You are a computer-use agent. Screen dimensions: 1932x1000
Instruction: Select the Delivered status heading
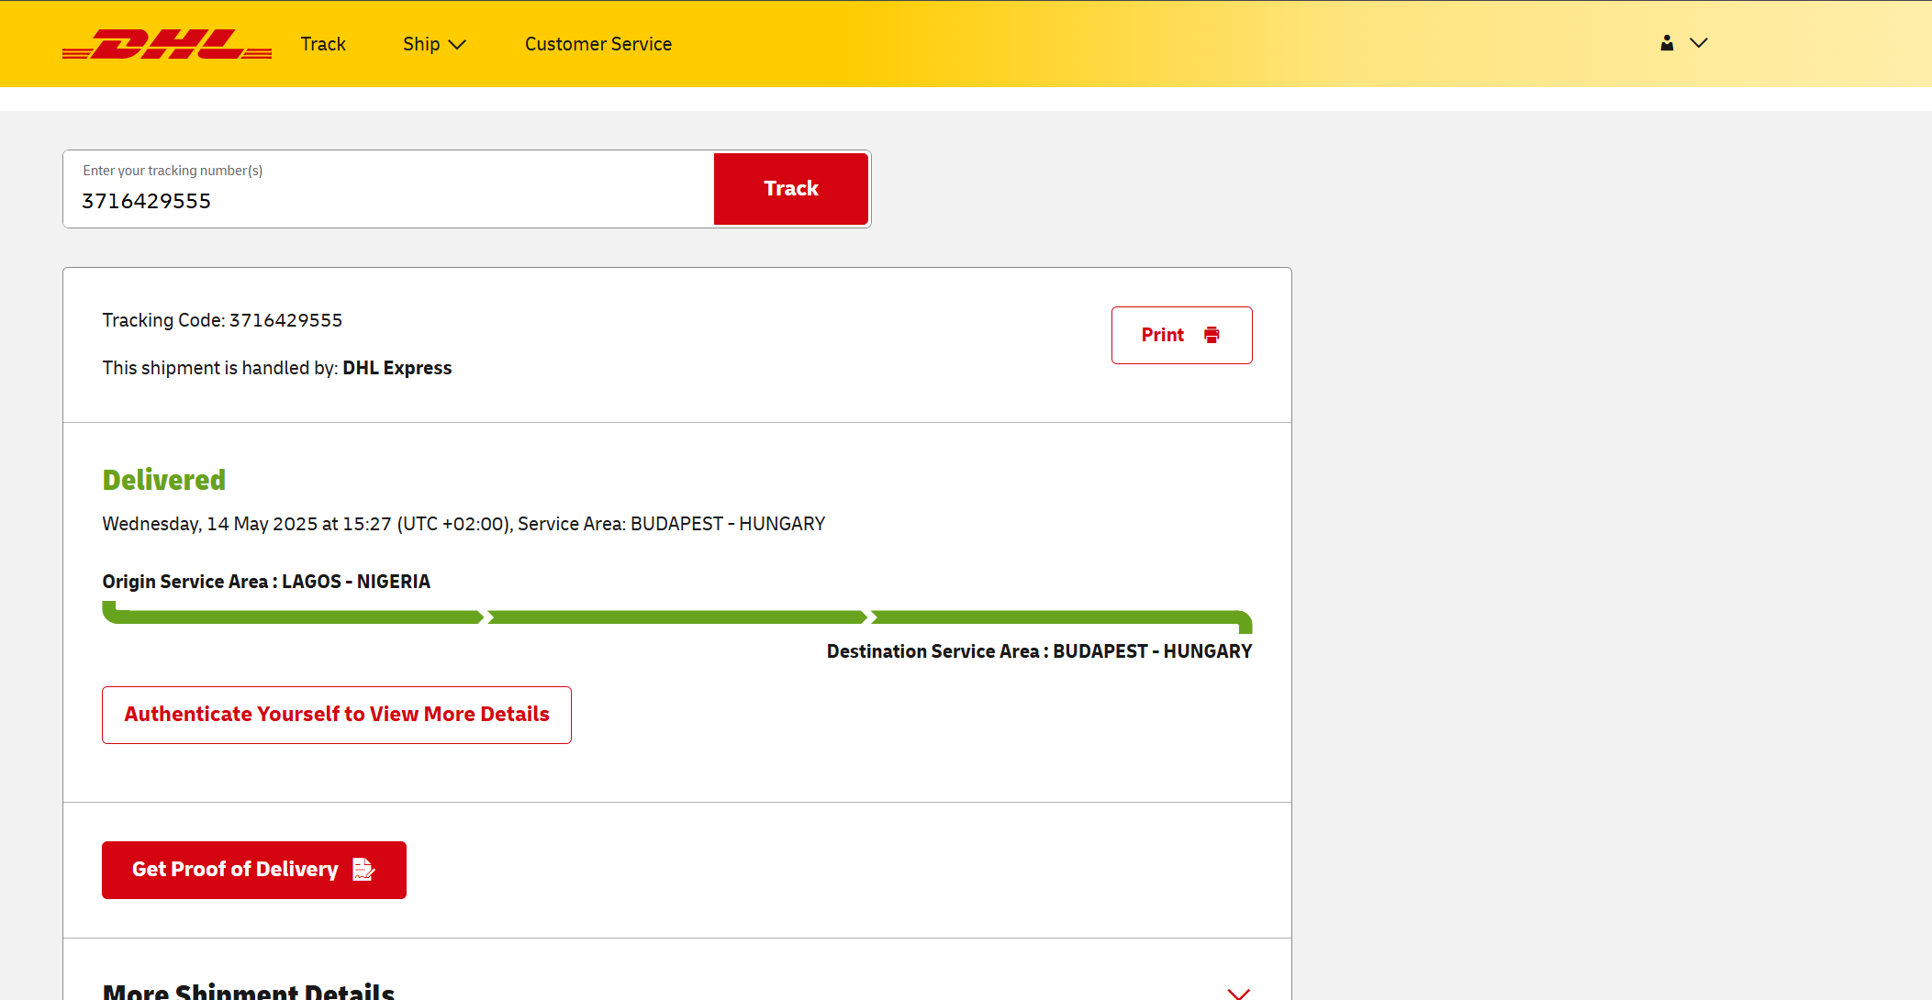(164, 480)
